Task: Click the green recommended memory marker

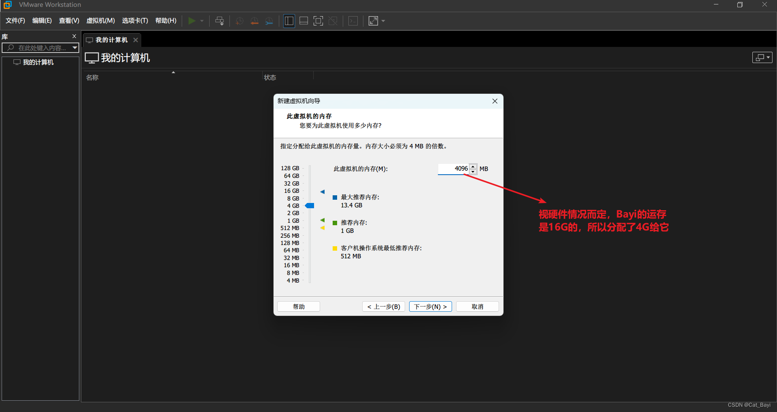Action: click(x=323, y=220)
